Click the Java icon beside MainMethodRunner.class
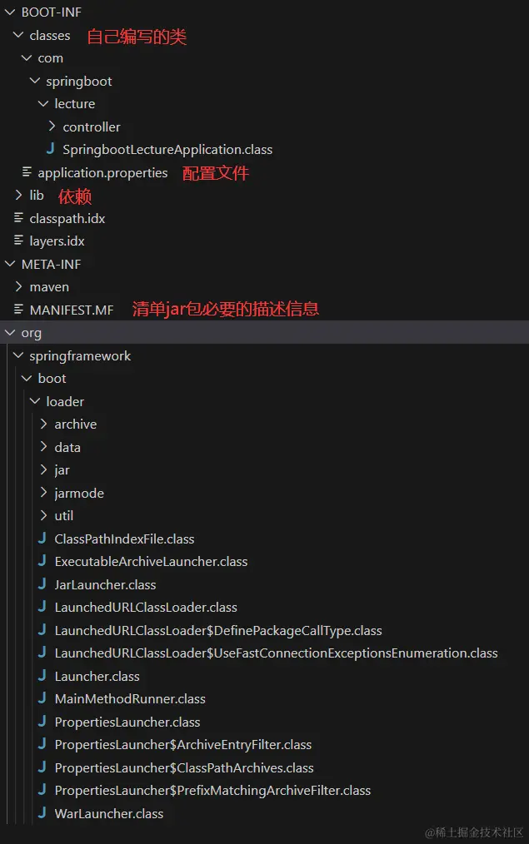 coord(42,698)
